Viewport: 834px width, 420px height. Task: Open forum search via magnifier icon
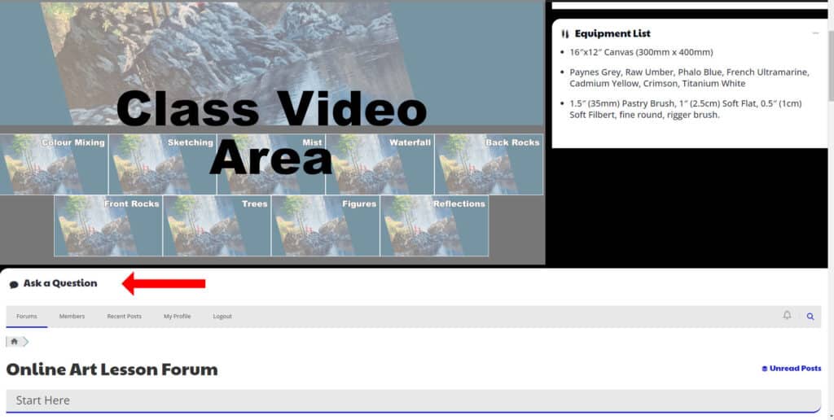pyautogui.click(x=810, y=317)
